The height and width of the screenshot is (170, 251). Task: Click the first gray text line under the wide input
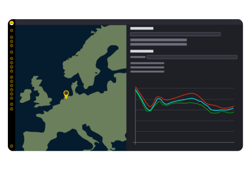158,40
